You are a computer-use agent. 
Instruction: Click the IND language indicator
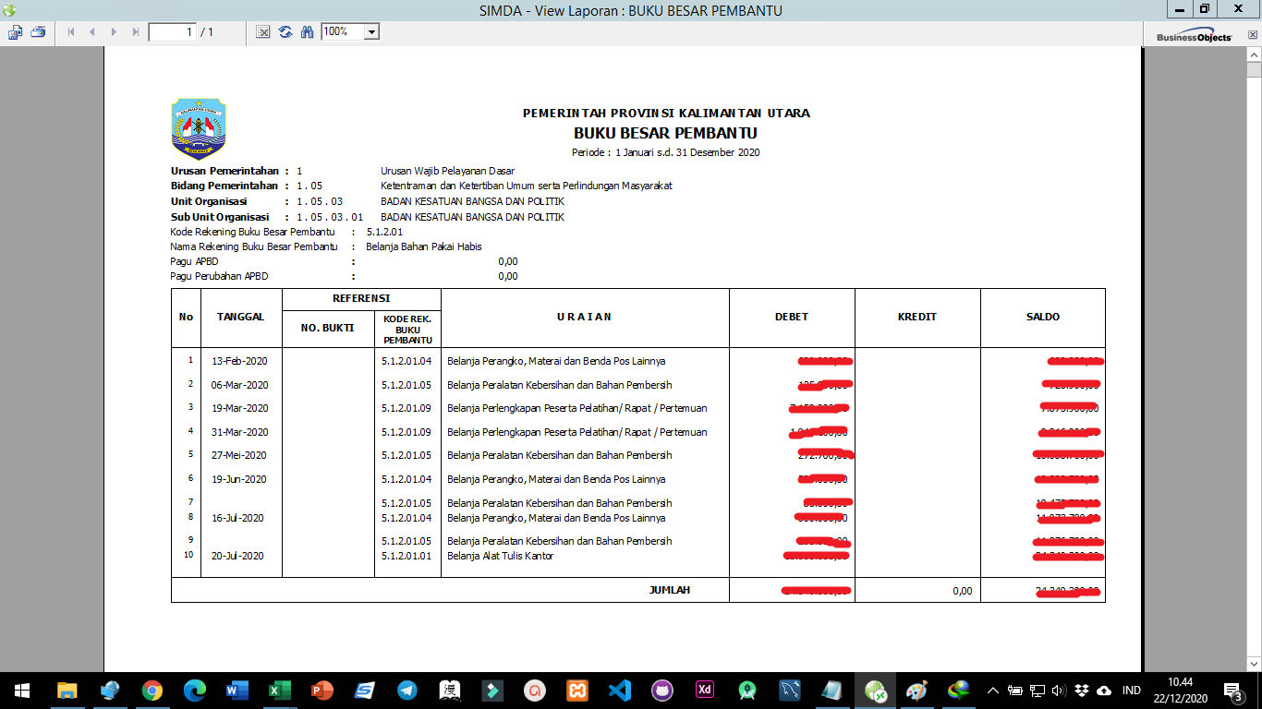(x=1131, y=690)
